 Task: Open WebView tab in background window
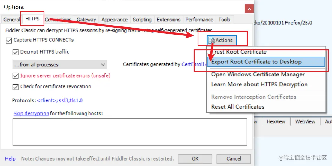pyautogui.click(x=305, y=121)
